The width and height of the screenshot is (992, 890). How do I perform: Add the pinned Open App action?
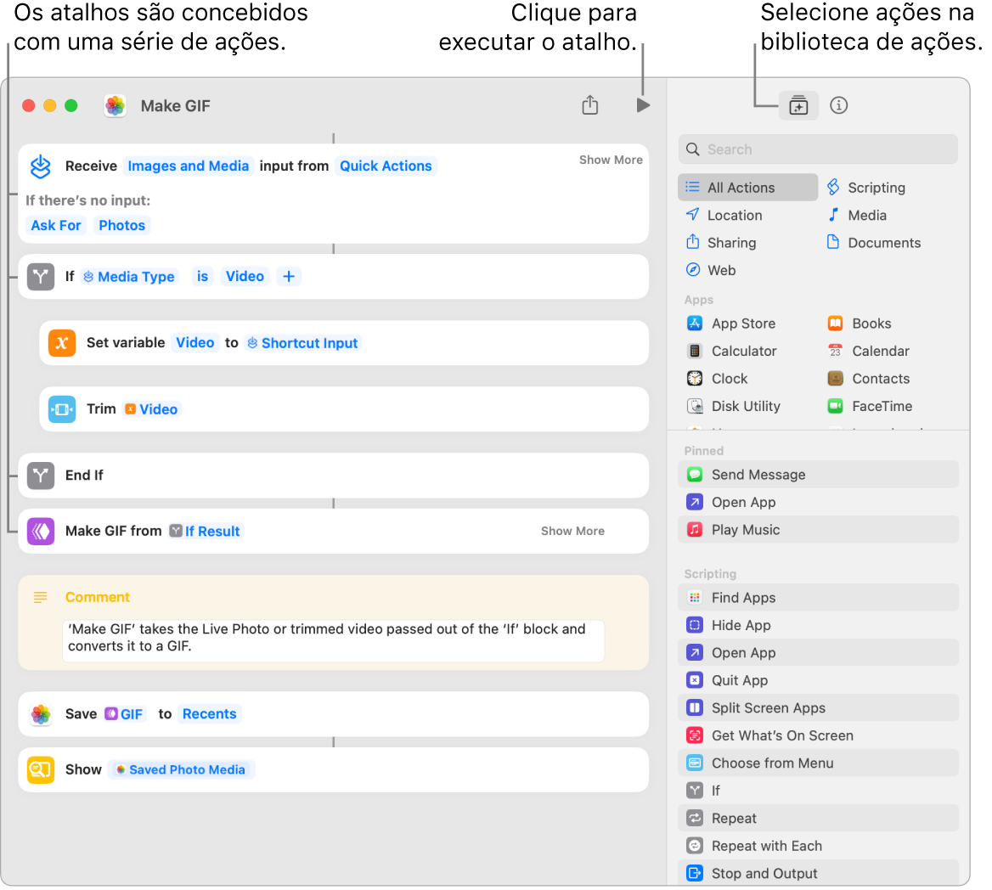click(x=818, y=502)
